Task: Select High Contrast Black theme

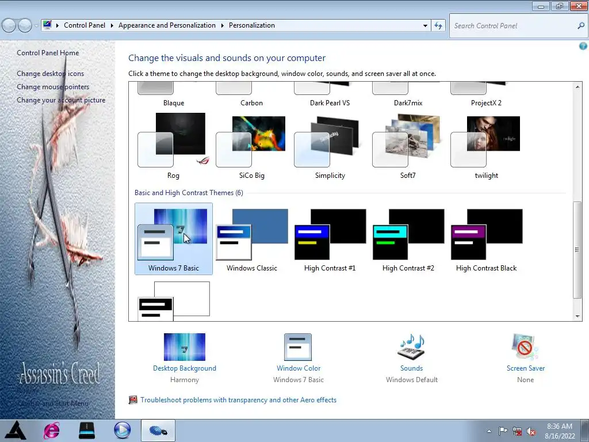Action: point(486,239)
